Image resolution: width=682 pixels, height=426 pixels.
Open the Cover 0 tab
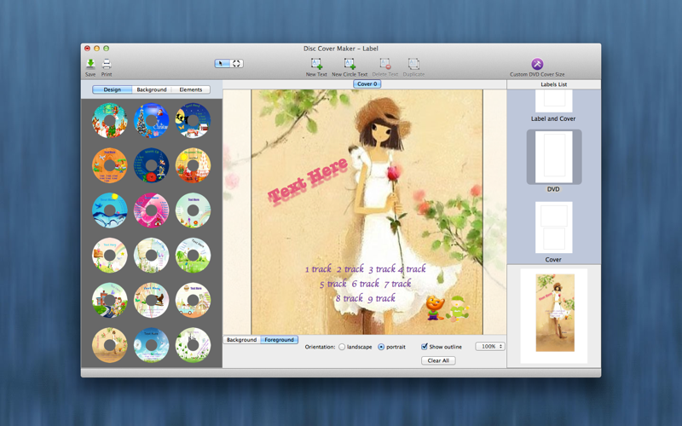click(367, 83)
